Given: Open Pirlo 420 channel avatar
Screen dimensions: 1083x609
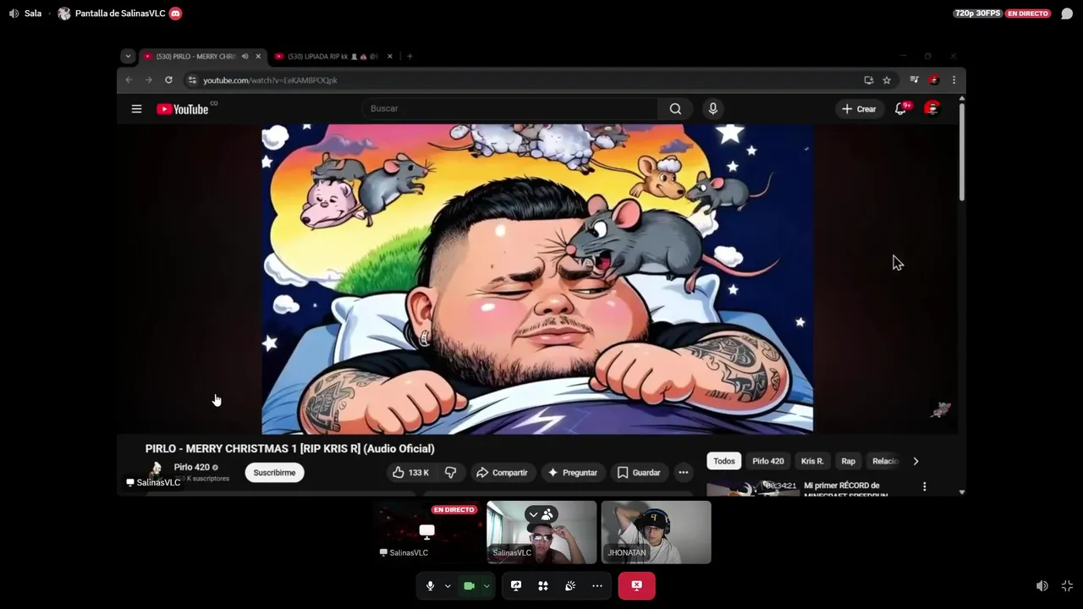Looking at the screenshot, I should coord(156,470).
